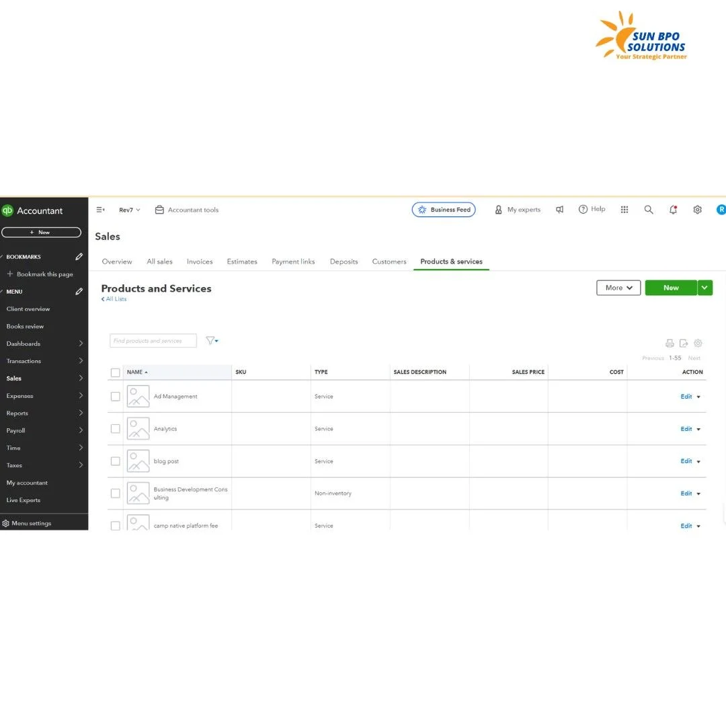
Task: Export the products list icon
Action: click(x=684, y=343)
